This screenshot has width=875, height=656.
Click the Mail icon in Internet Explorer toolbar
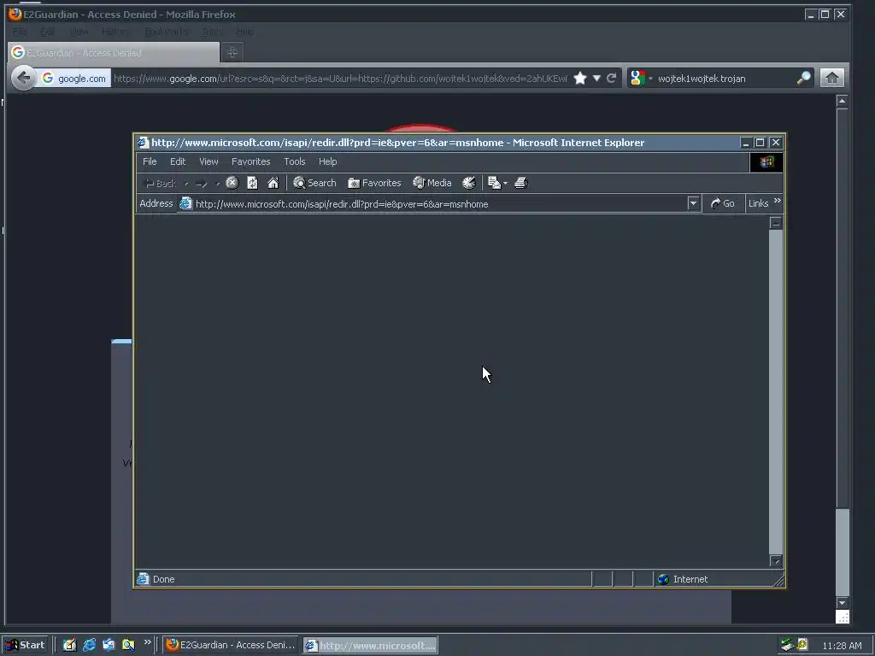click(x=494, y=183)
